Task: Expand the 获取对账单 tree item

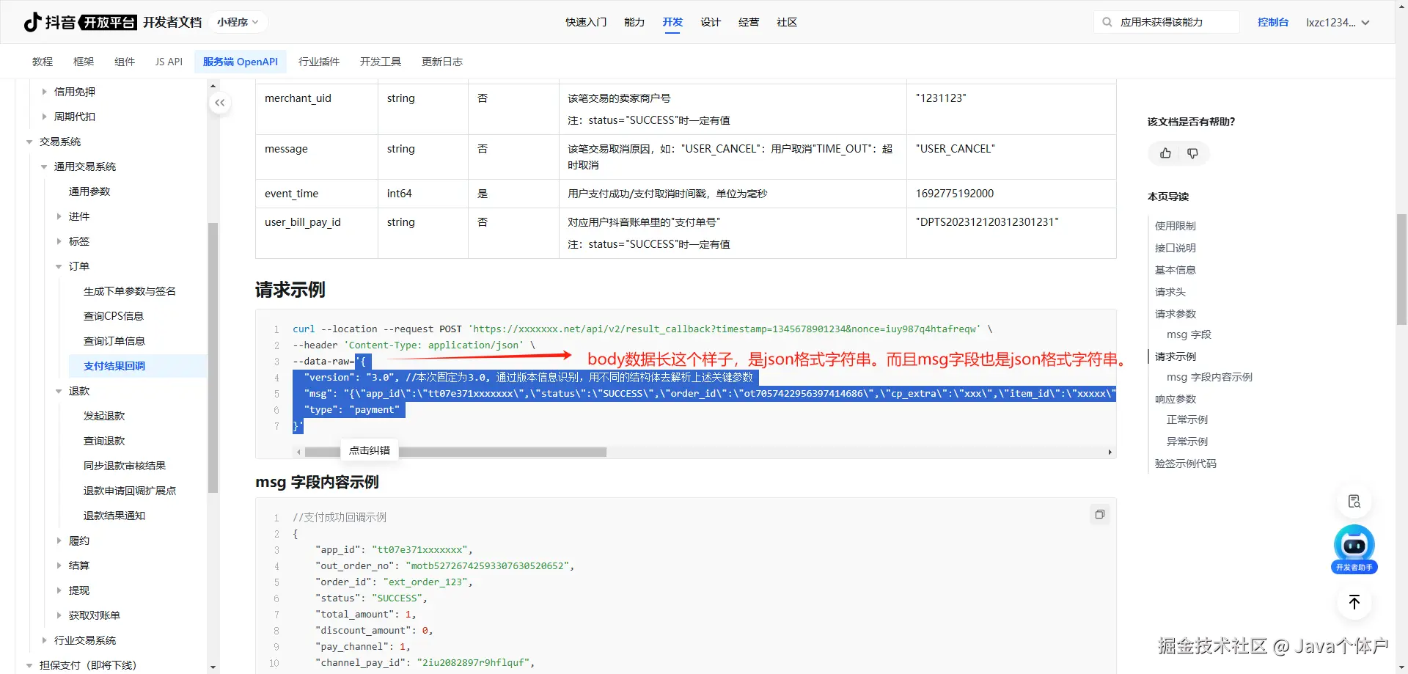Action: pyautogui.click(x=59, y=615)
